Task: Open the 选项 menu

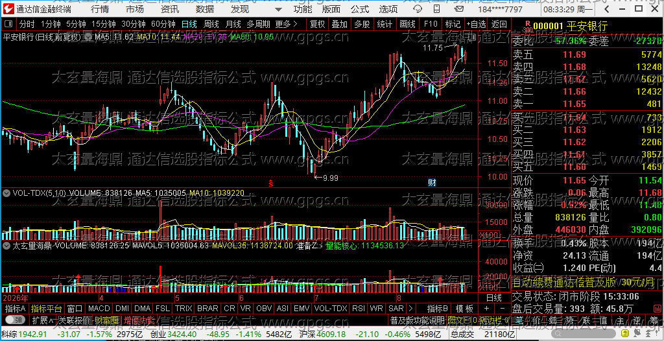Action: coord(388,9)
